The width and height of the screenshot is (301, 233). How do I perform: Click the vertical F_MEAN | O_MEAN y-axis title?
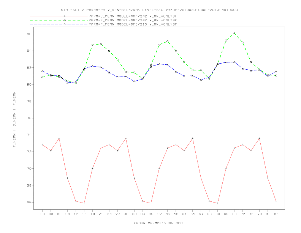pos(14,120)
